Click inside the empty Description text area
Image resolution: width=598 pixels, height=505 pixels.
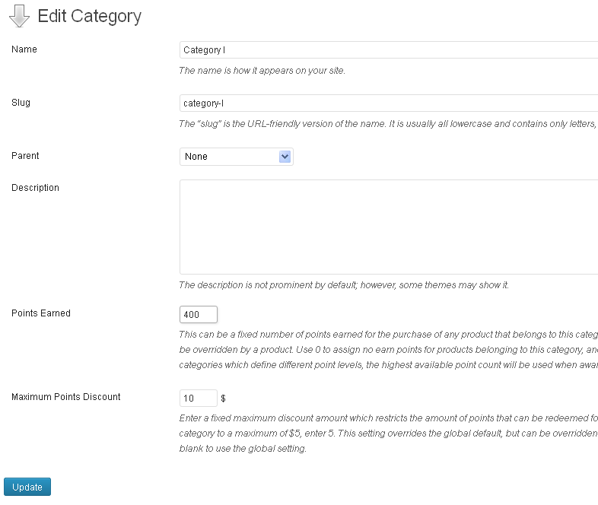(388, 227)
